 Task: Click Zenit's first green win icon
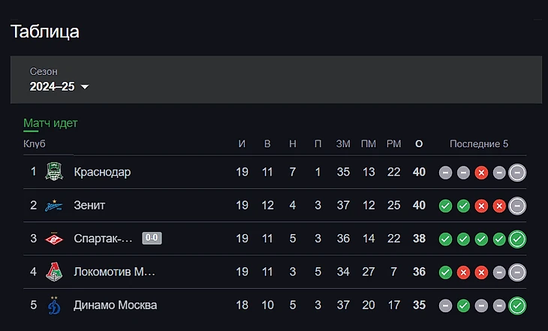coord(445,206)
